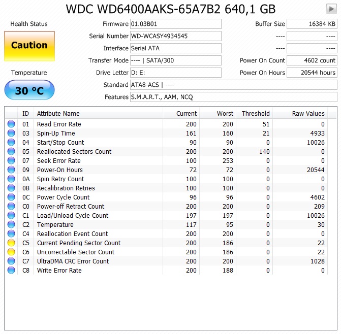Select the Power Cycle Count attribute name
341x334 pixels.
(x=64, y=197)
